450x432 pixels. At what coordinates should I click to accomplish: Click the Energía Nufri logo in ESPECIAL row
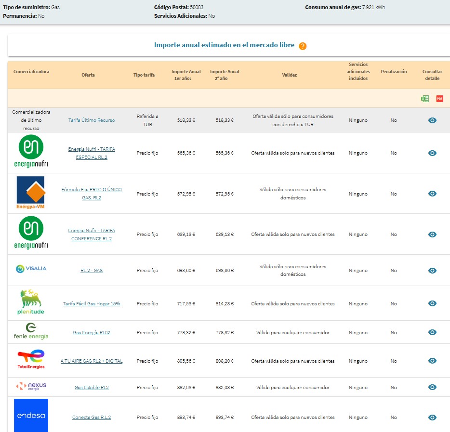pos(31,151)
